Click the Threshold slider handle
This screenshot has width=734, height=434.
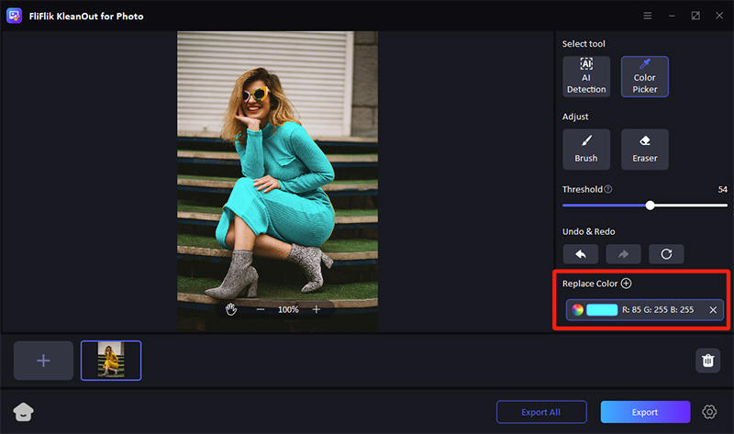[651, 206]
